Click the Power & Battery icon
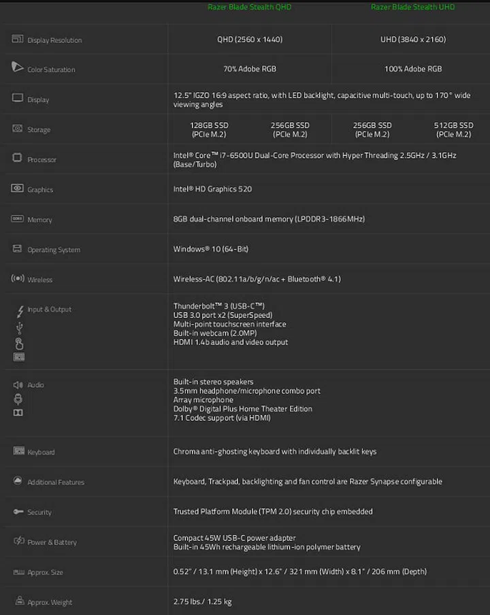Viewport: 490px width, 615px height. click(x=18, y=541)
